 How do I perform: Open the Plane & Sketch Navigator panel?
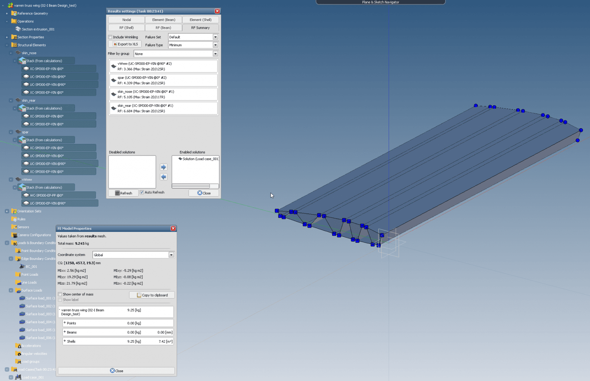coord(381,2)
